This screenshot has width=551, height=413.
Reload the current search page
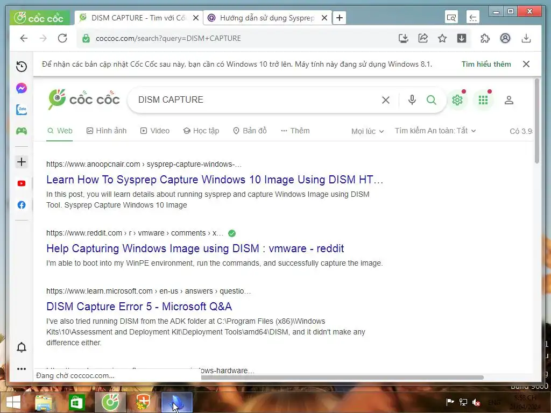coord(62,38)
